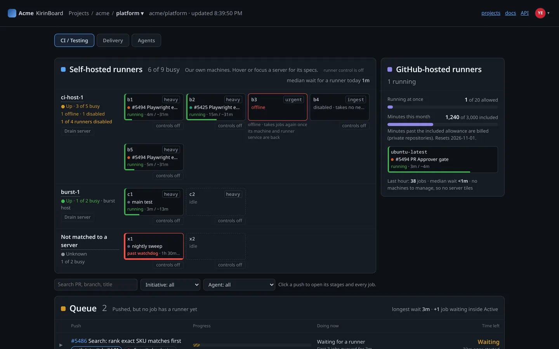The width and height of the screenshot is (559, 349).
Task: Click Drain server under ci-host-1
Action: (x=78, y=131)
